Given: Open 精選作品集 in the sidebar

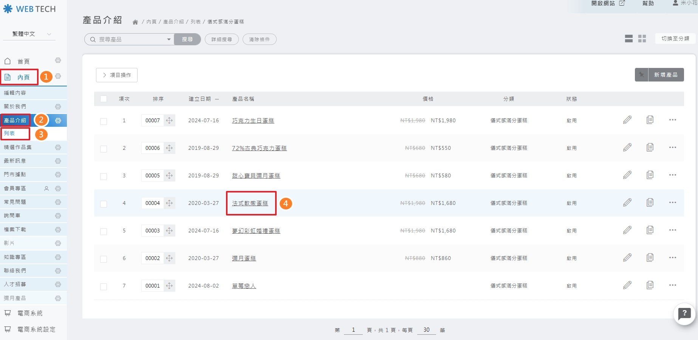Looking at the screenshot, I should (x=18, y=147).
